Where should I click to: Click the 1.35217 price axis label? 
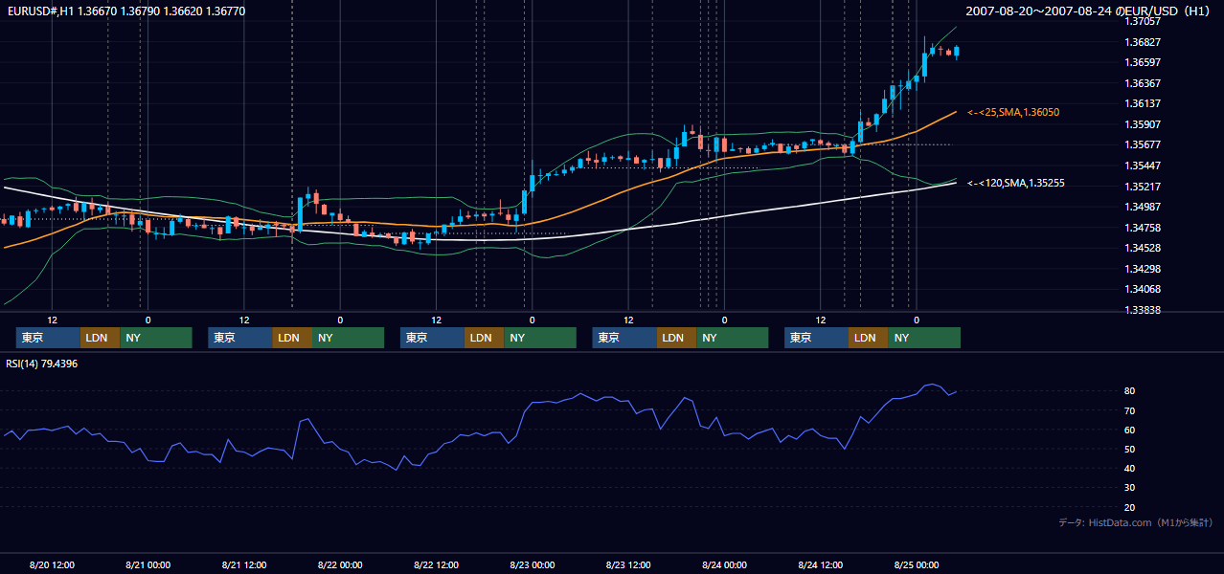click(1143, 187)
